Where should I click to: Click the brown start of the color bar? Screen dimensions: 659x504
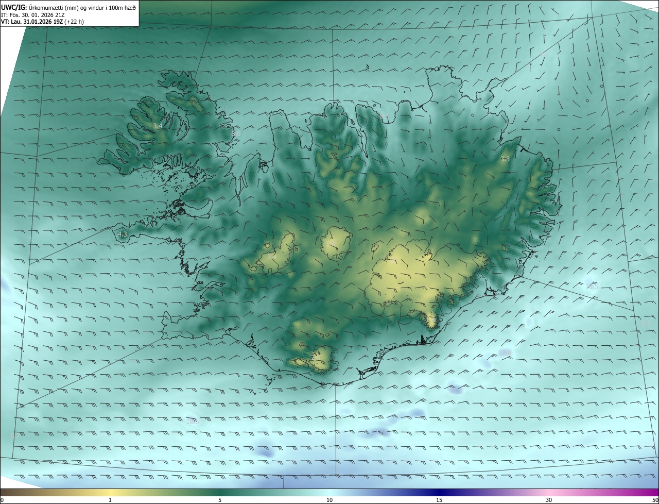tap(10, 492)
